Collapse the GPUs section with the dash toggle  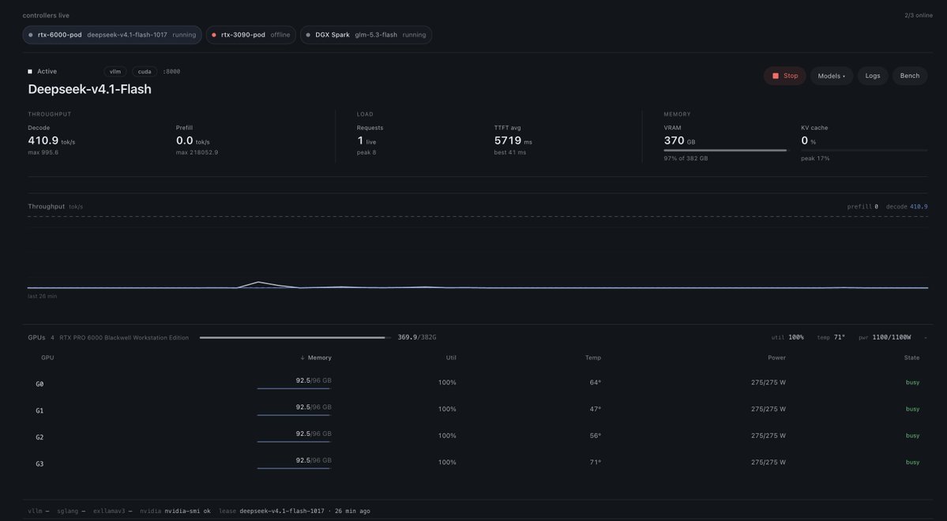pyautogui.click(x=925, y=338)
